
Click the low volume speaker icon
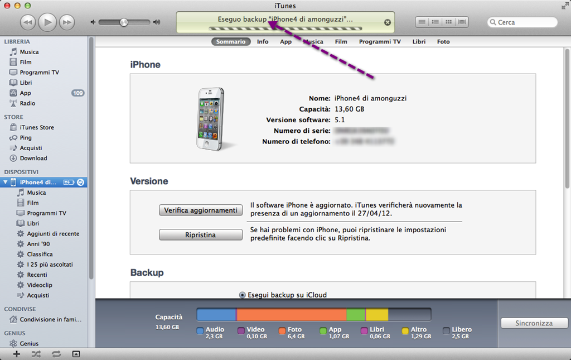[x=93, y=22]
